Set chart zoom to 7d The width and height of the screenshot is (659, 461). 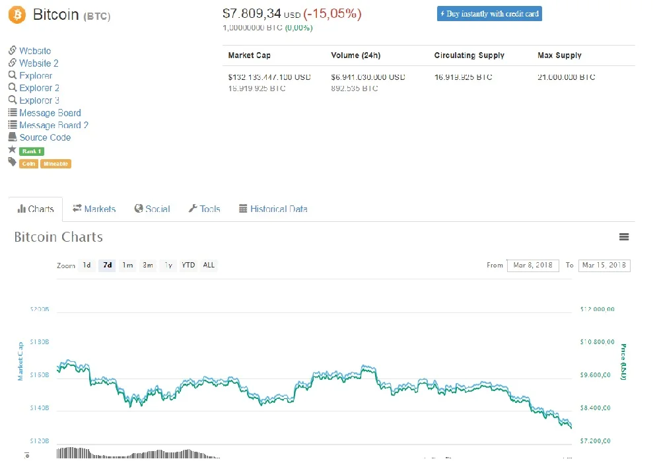(107, 265)
